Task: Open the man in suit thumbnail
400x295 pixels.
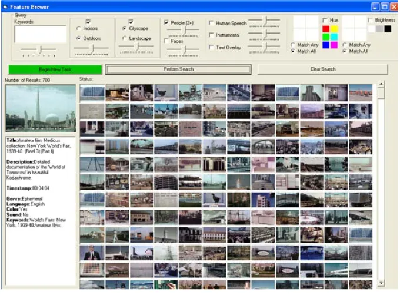Action: pyautogui.click(x=92, y=253)
